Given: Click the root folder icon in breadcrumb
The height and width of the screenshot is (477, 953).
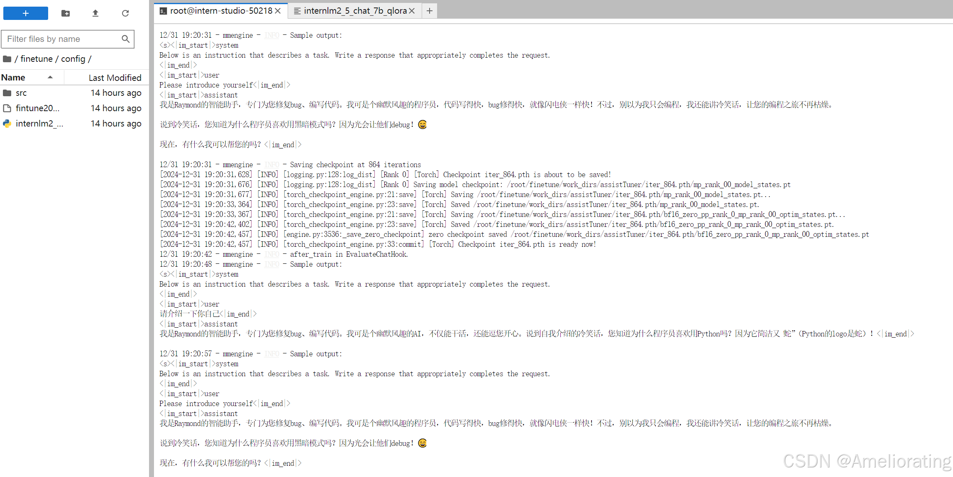Looking at the screenshot, I should pyautogui.click(x=7, y=59).
